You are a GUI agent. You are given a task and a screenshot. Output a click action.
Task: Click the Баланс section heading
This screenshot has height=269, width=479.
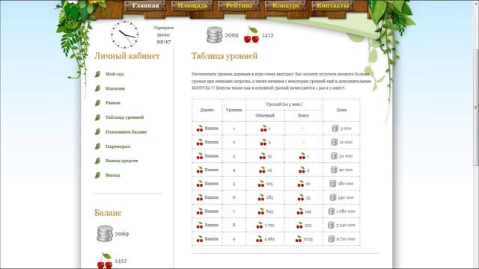pos(108,212)
